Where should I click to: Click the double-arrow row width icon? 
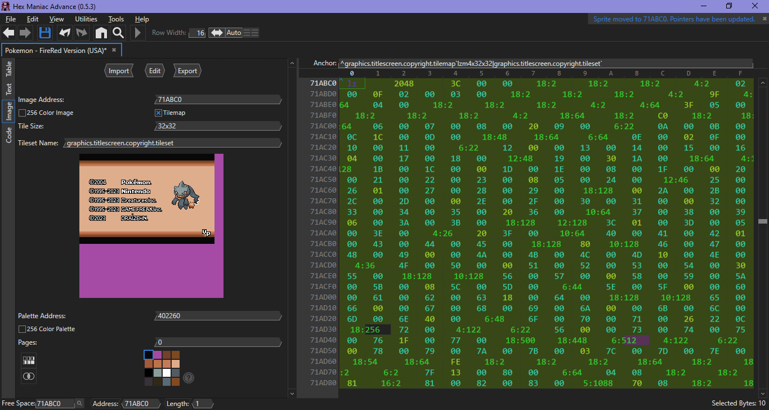tap(216, 33)
